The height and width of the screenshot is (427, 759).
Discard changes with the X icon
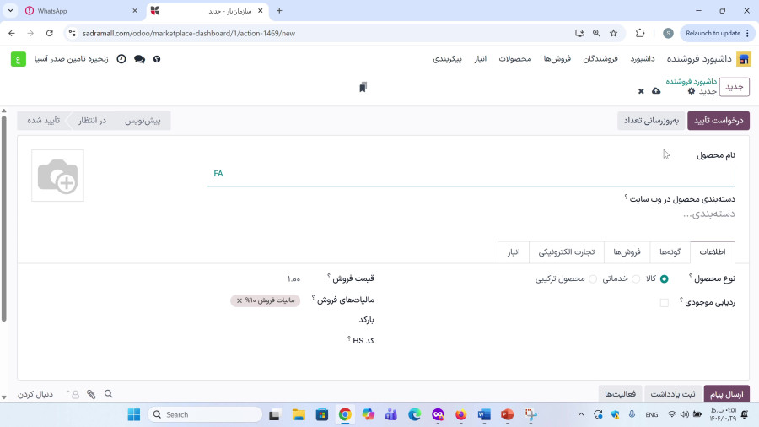[641, 91]
